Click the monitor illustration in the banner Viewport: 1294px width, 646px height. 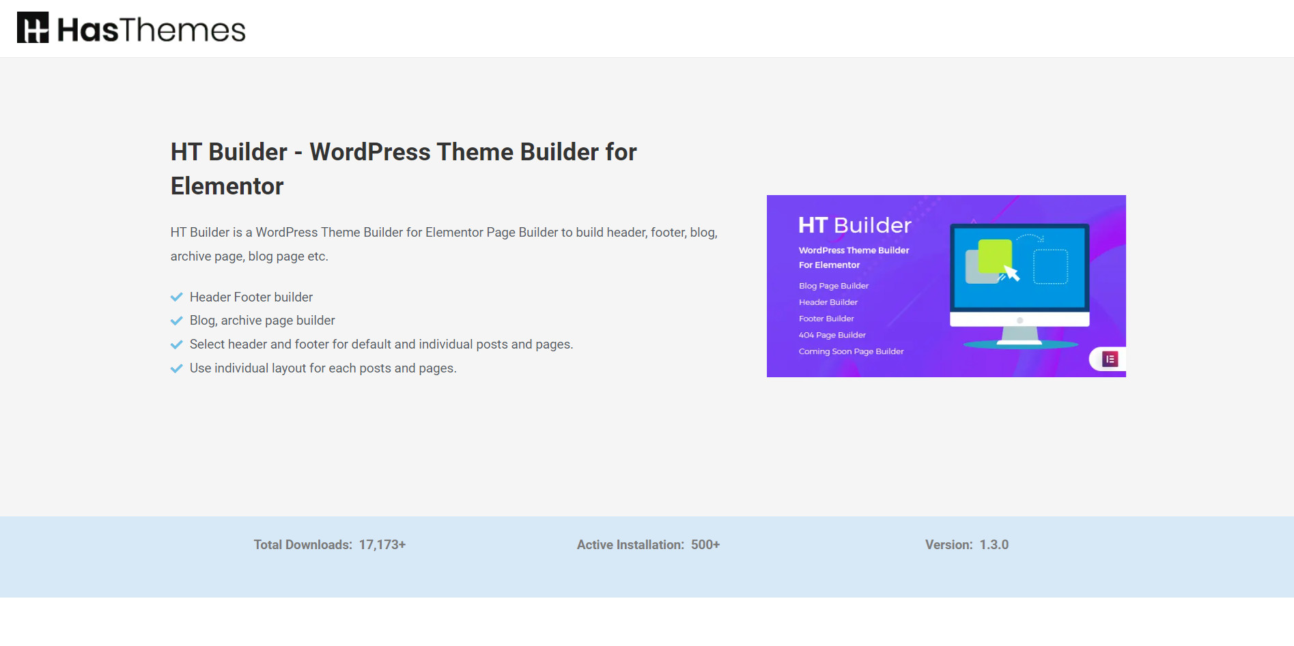1019,286
